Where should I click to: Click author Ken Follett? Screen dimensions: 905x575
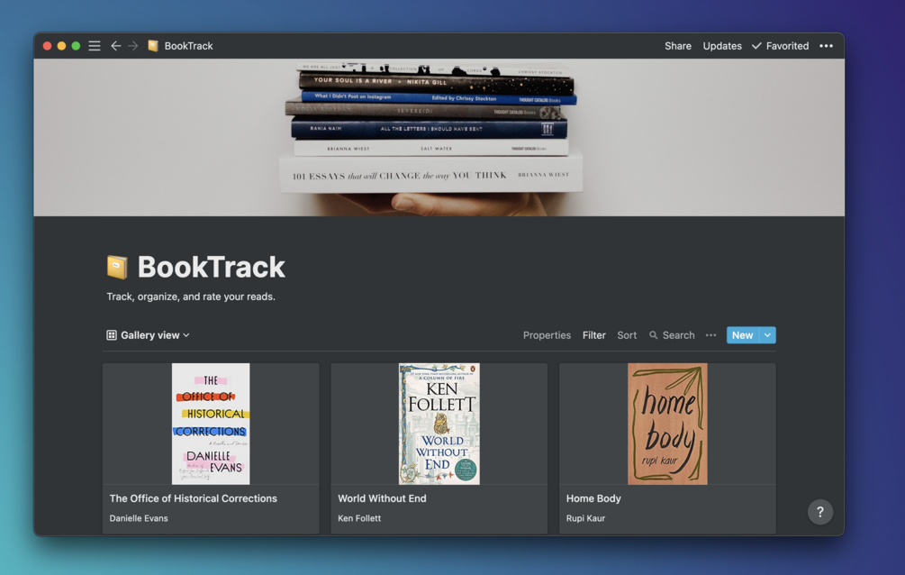(359, 518)
